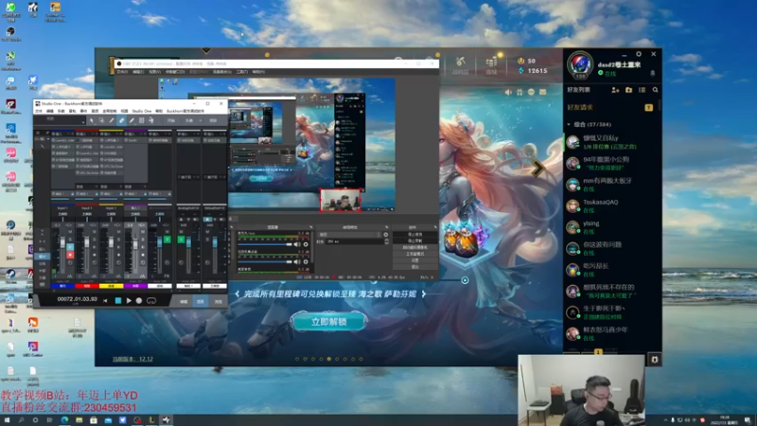Screen dimensions: 757x426
Task: Return to start in Studio One transport
Action: click(x=106, y=300)
